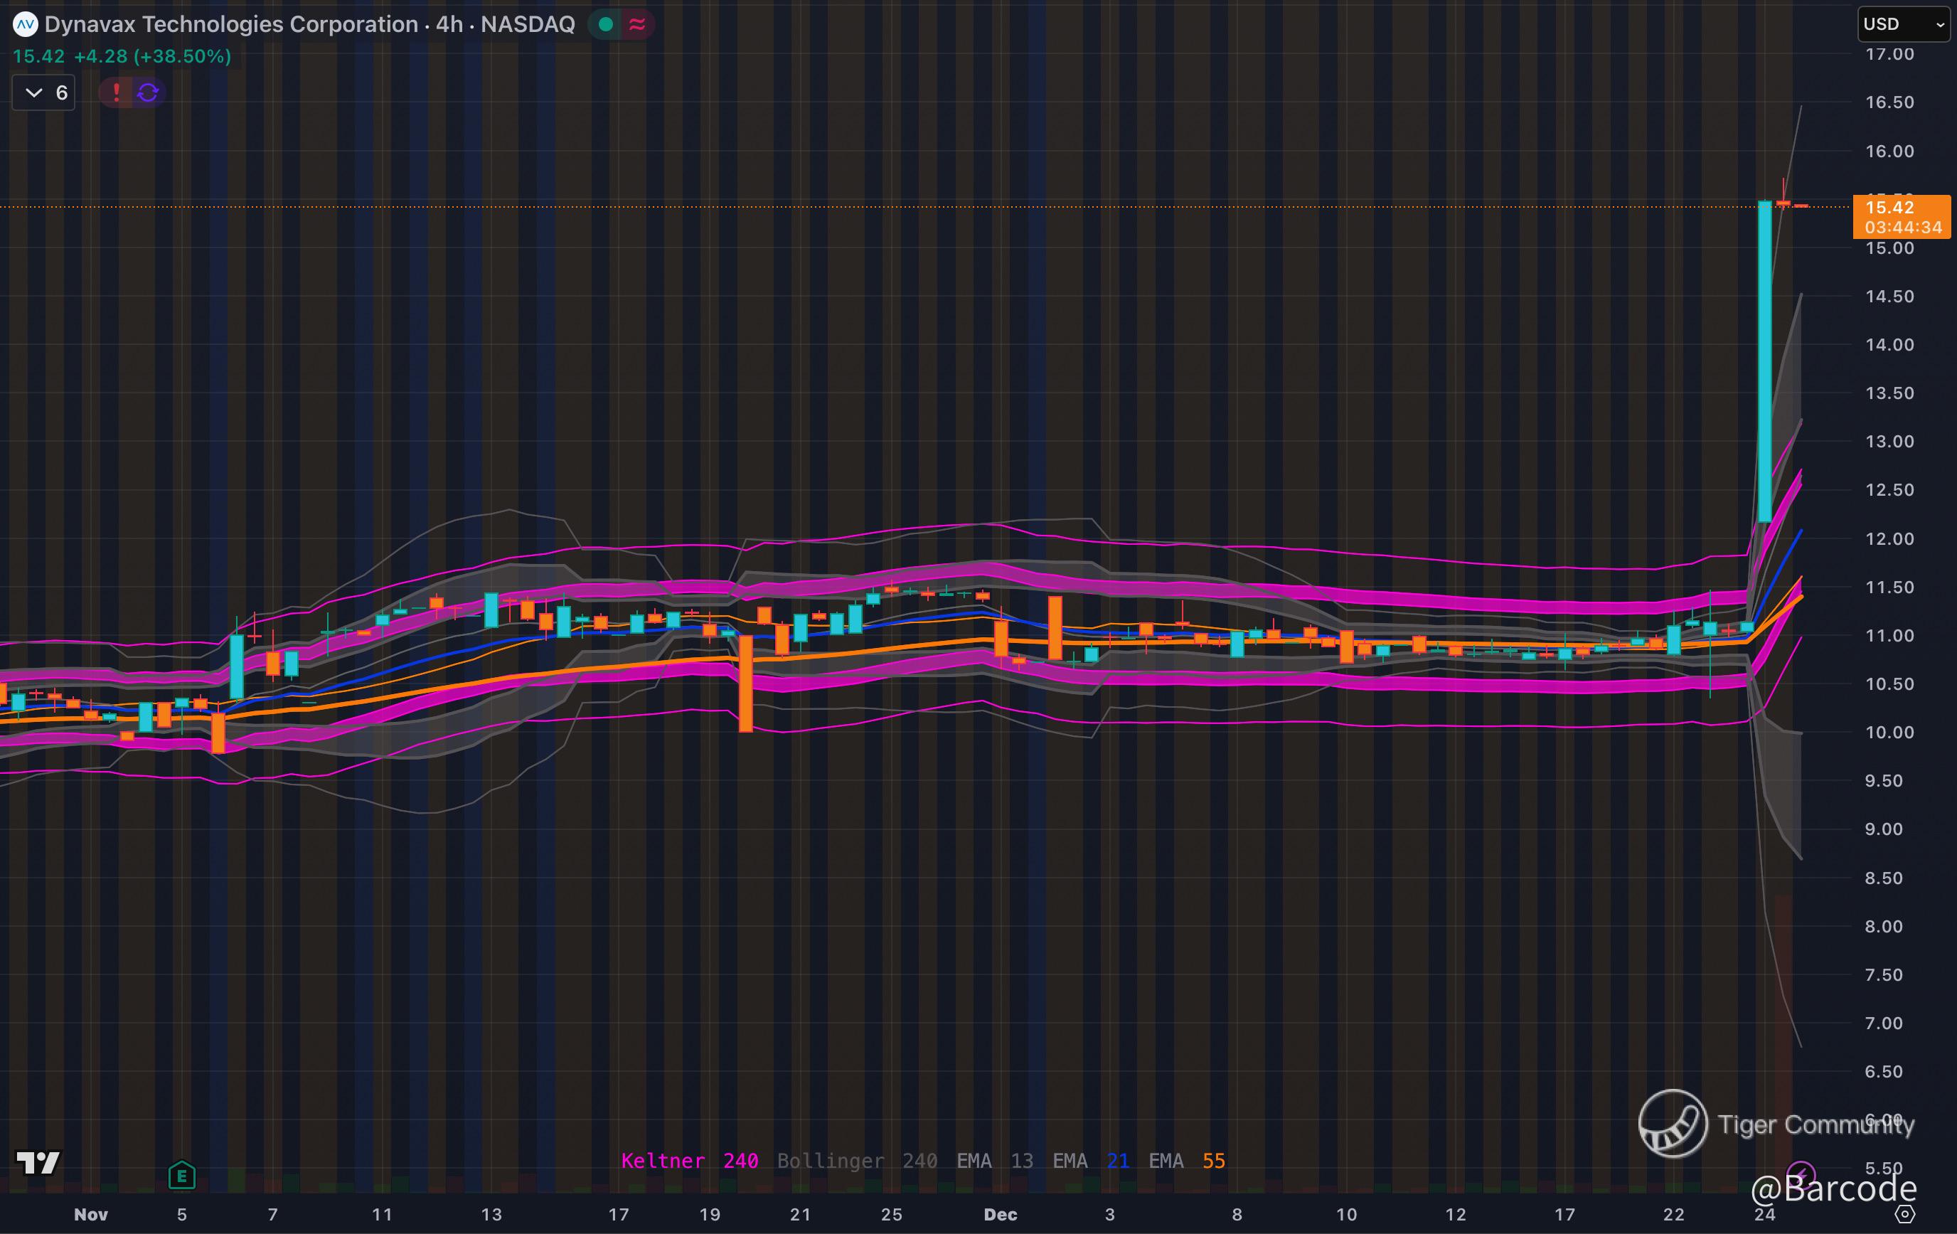
Task: Click the purple refresh sync icon
Action: pyautogui.click(x=148, y=92)
